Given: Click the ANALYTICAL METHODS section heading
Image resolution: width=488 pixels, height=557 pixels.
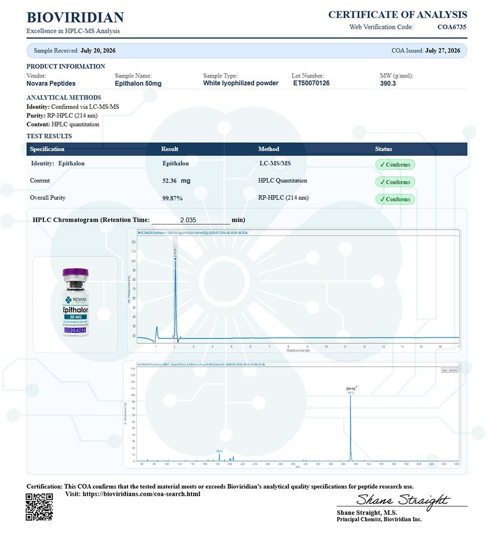Looking at the screenshot, I should pos(63,98).
